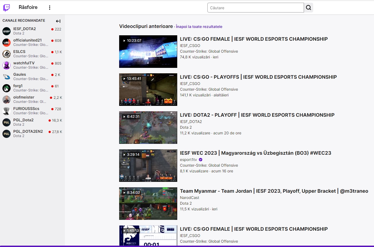
Task: Select FURIOUSSScs channel name in sidebar
Action: point(26,109)
